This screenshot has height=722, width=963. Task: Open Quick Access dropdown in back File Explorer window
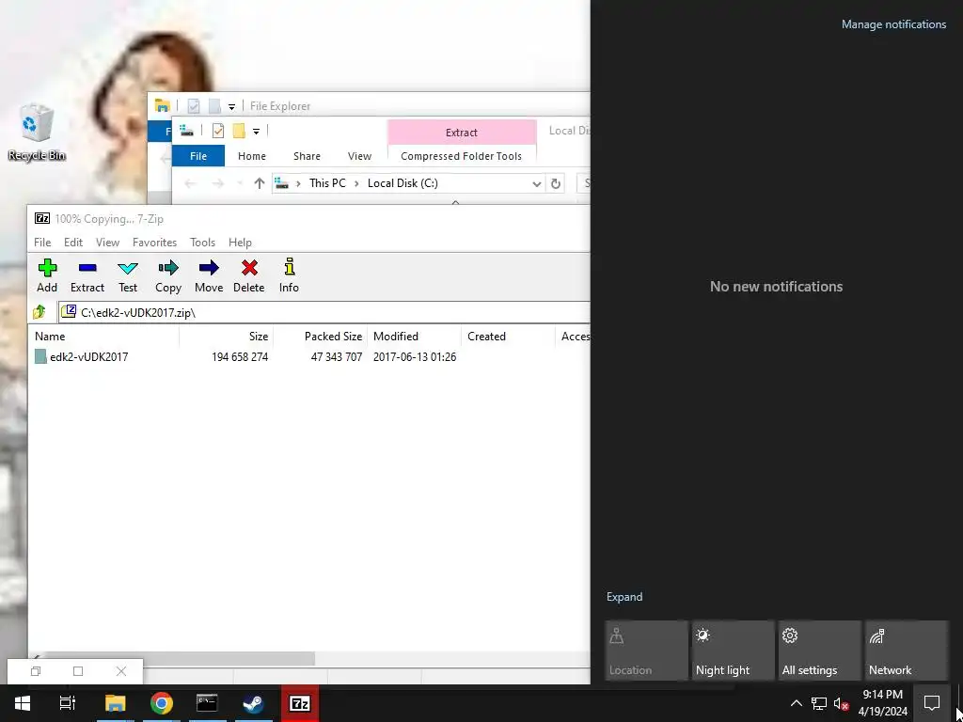[231, 106]
